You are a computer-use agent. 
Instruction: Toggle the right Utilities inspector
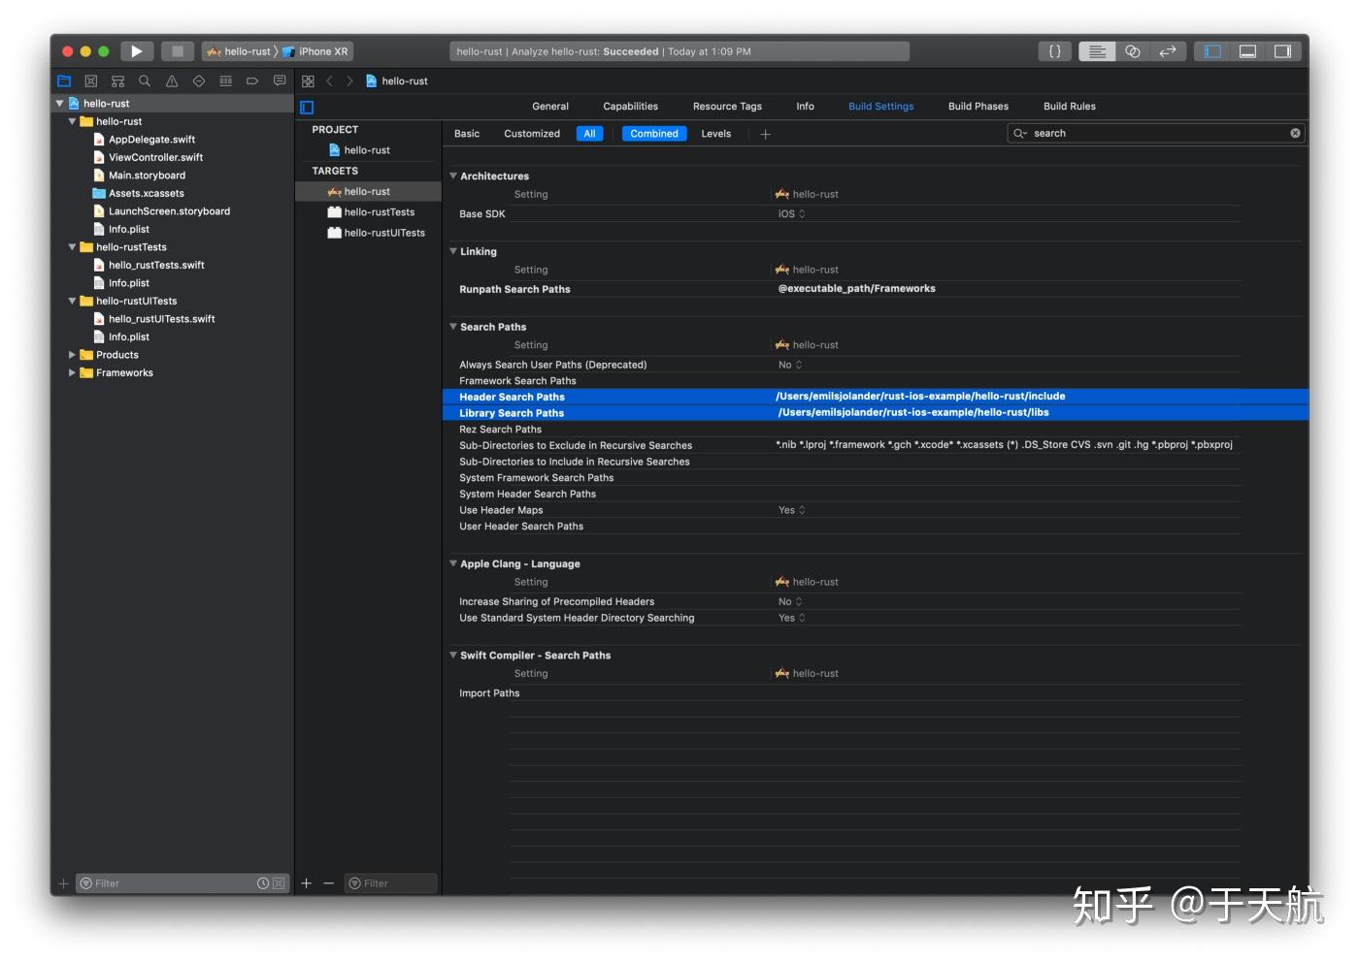pos(1283,51)
